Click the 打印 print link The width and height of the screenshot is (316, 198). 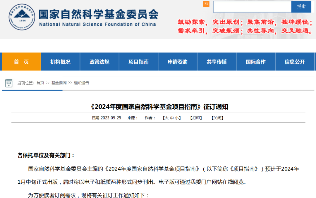click(x=196, y=118)
